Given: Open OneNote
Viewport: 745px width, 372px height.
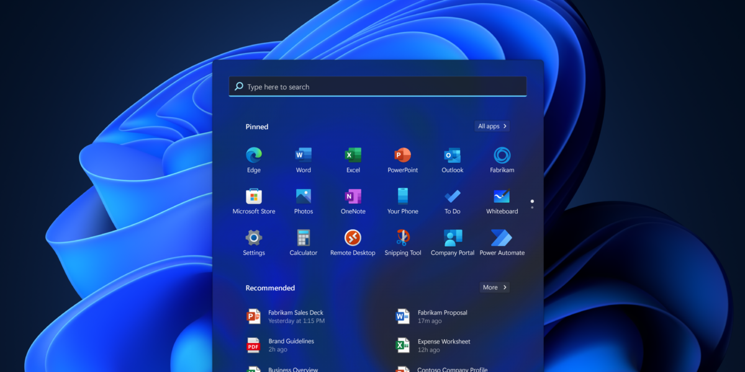Looking at the screenshot, I should coord(353,197).
